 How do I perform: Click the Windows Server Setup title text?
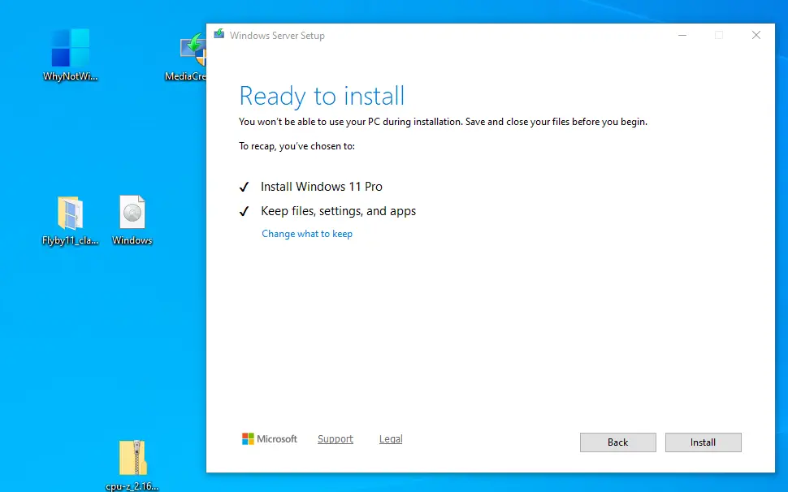tap(277, 36)
